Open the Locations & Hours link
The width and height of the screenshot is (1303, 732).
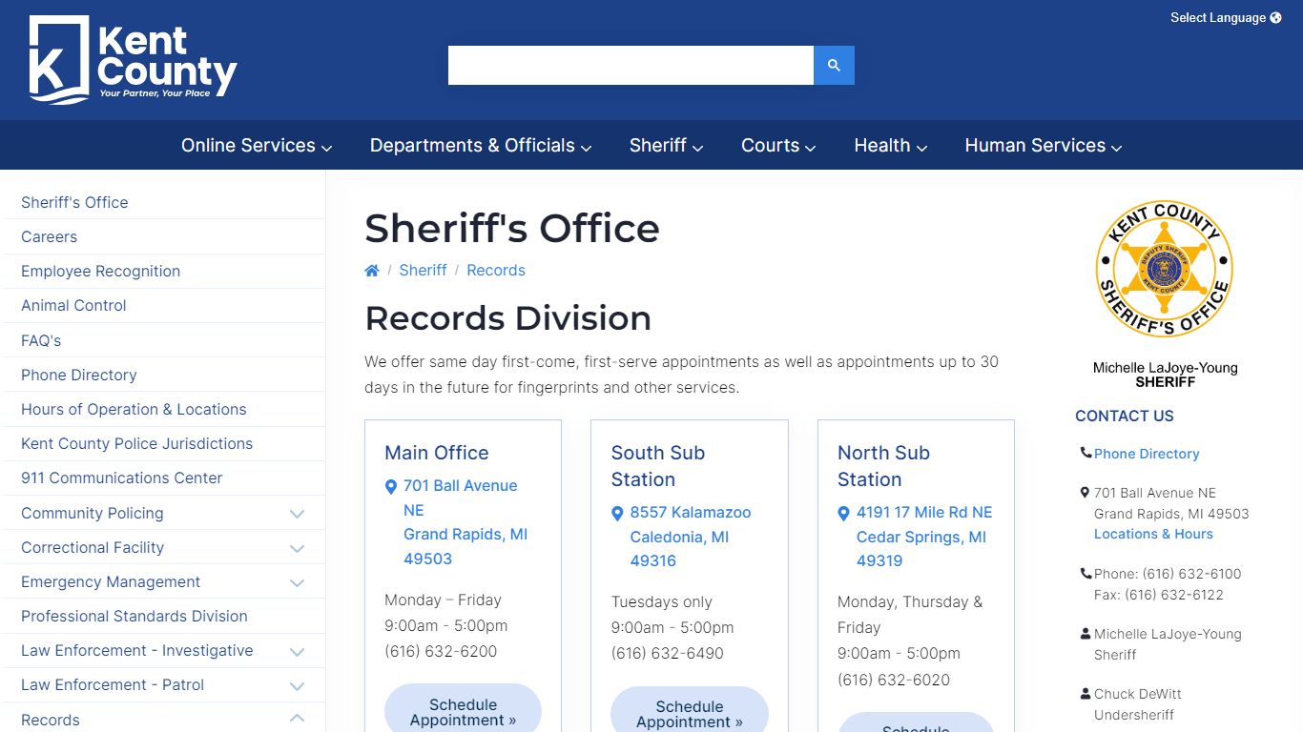pyautogui.click(x=1153, y=534)
